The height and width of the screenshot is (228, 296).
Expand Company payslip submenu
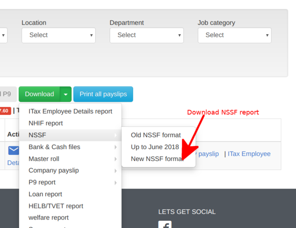click(x=70, y=171)
